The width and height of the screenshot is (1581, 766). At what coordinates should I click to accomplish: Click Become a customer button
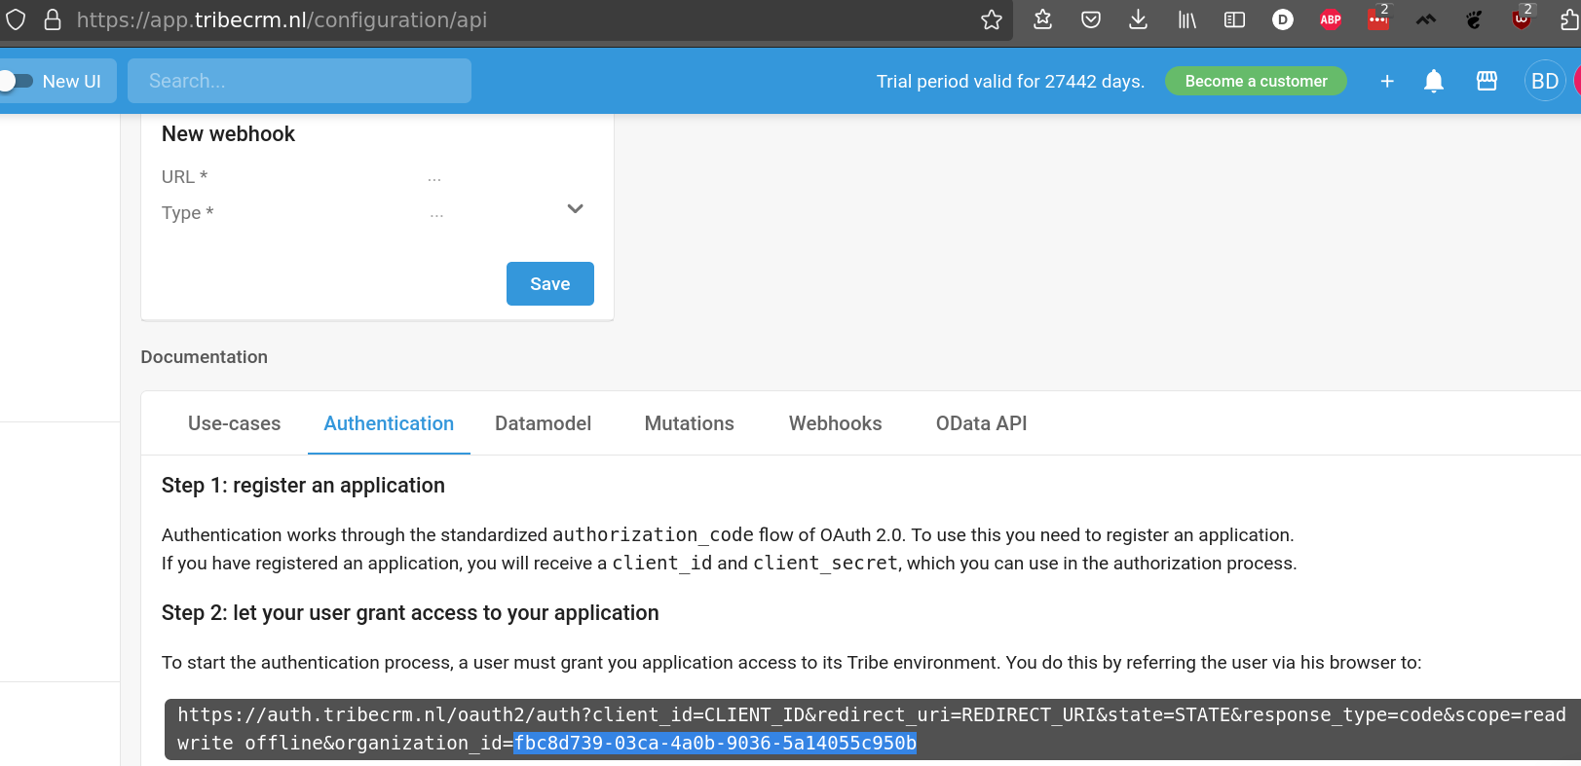click(1256, 81)
